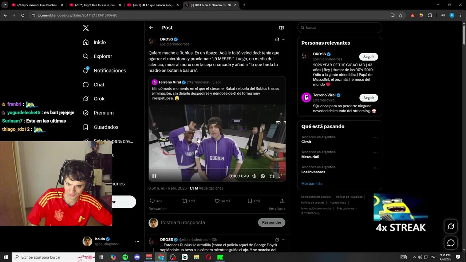466x262 pixels.
Task: Open Explorar from the sidebar
Action: (97, 56)
